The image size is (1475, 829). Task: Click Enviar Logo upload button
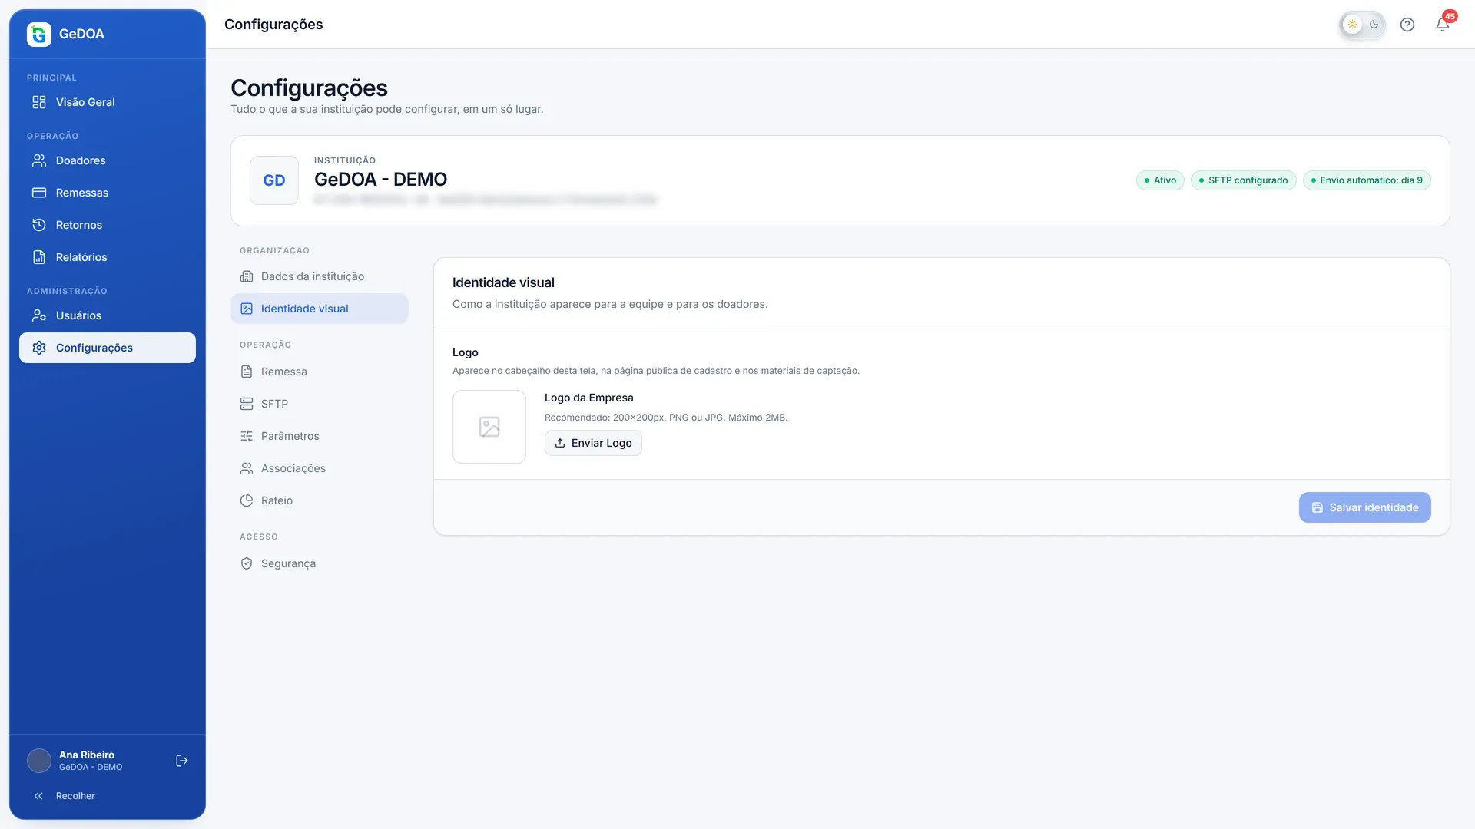click(593, 443)
